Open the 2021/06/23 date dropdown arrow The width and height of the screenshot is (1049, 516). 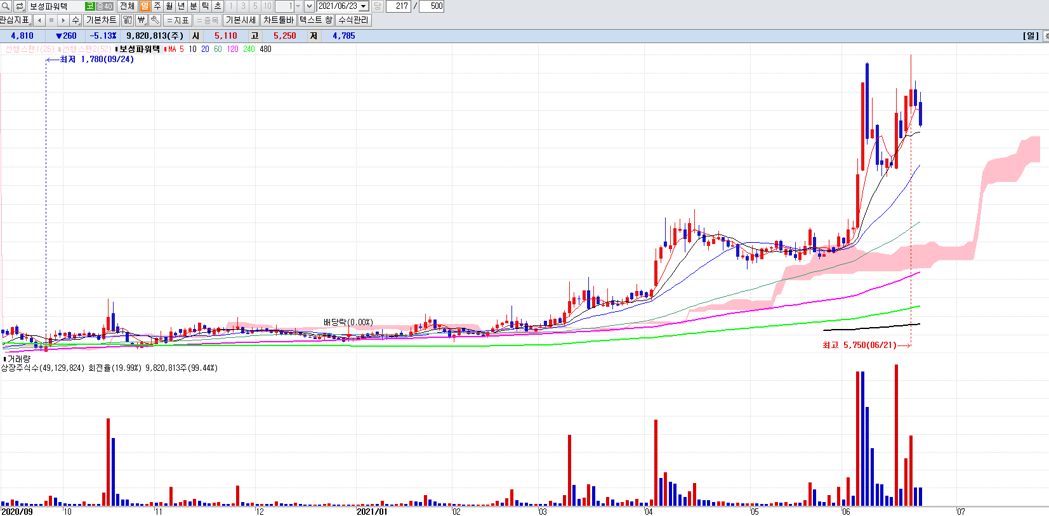point(364,6)
